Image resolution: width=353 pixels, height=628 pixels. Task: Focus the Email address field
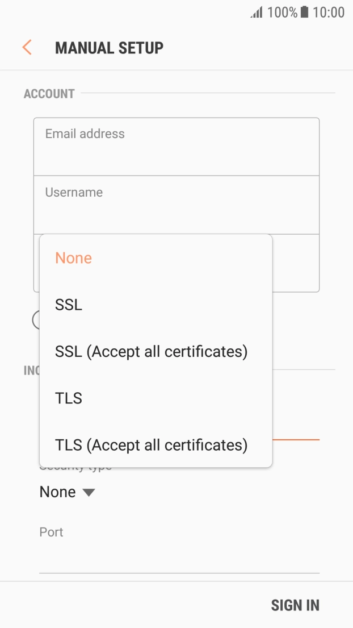(176, 147)
